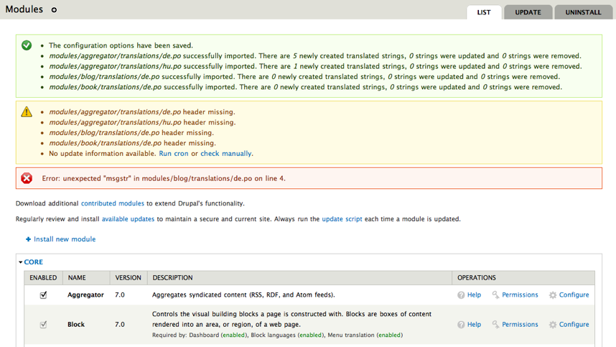Viewport: 616px width, 347px height.
Task: Click the check manually link
Action: coord(226,154)
